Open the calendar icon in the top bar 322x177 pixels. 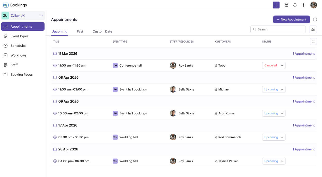point(286,5)
